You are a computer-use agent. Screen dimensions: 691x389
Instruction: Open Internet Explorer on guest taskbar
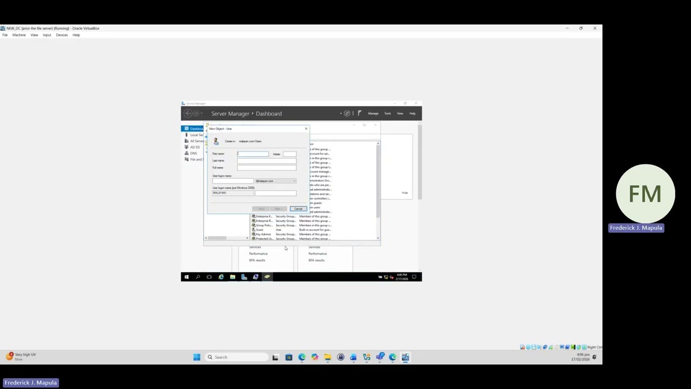[x=221, y=277]
